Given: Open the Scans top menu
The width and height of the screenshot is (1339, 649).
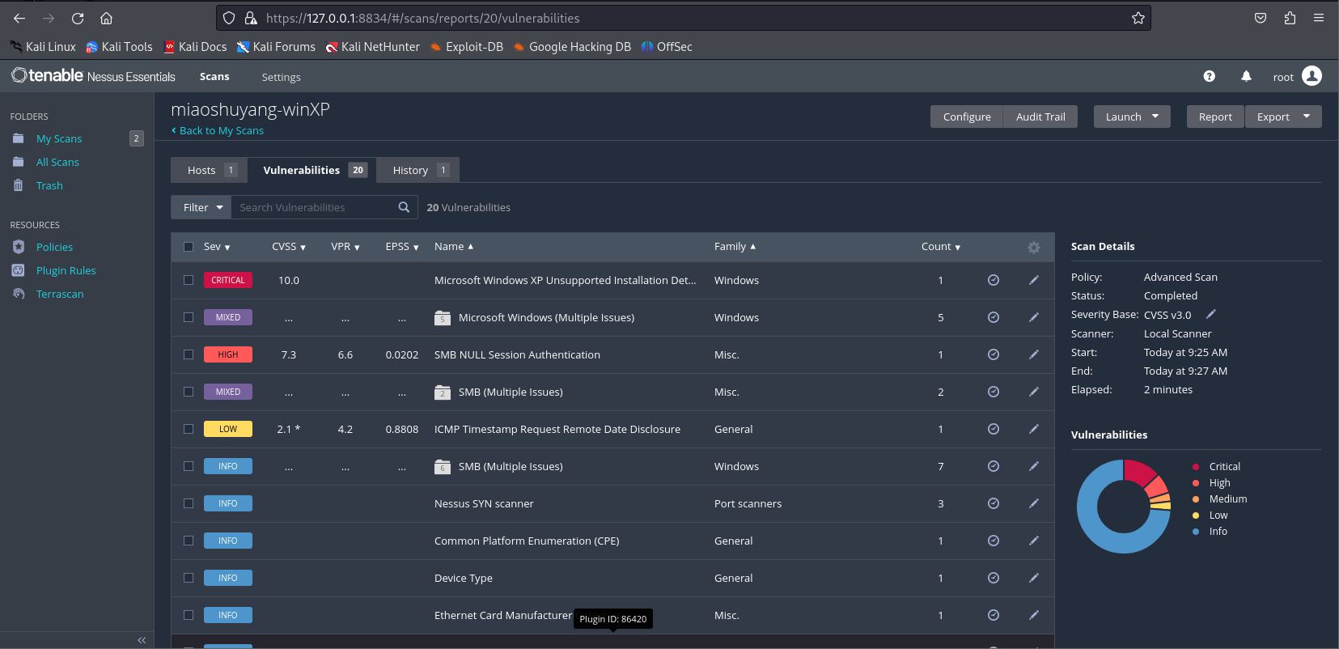Looking at the screenshot, I should click(x=214, y=76).
